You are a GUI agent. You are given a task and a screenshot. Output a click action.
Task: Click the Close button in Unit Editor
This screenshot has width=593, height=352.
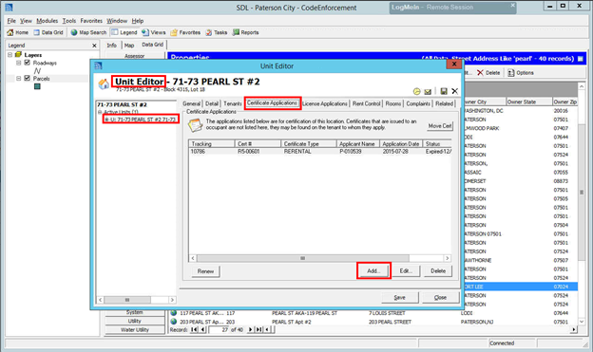pyautogui.click(x=440, y=297)
